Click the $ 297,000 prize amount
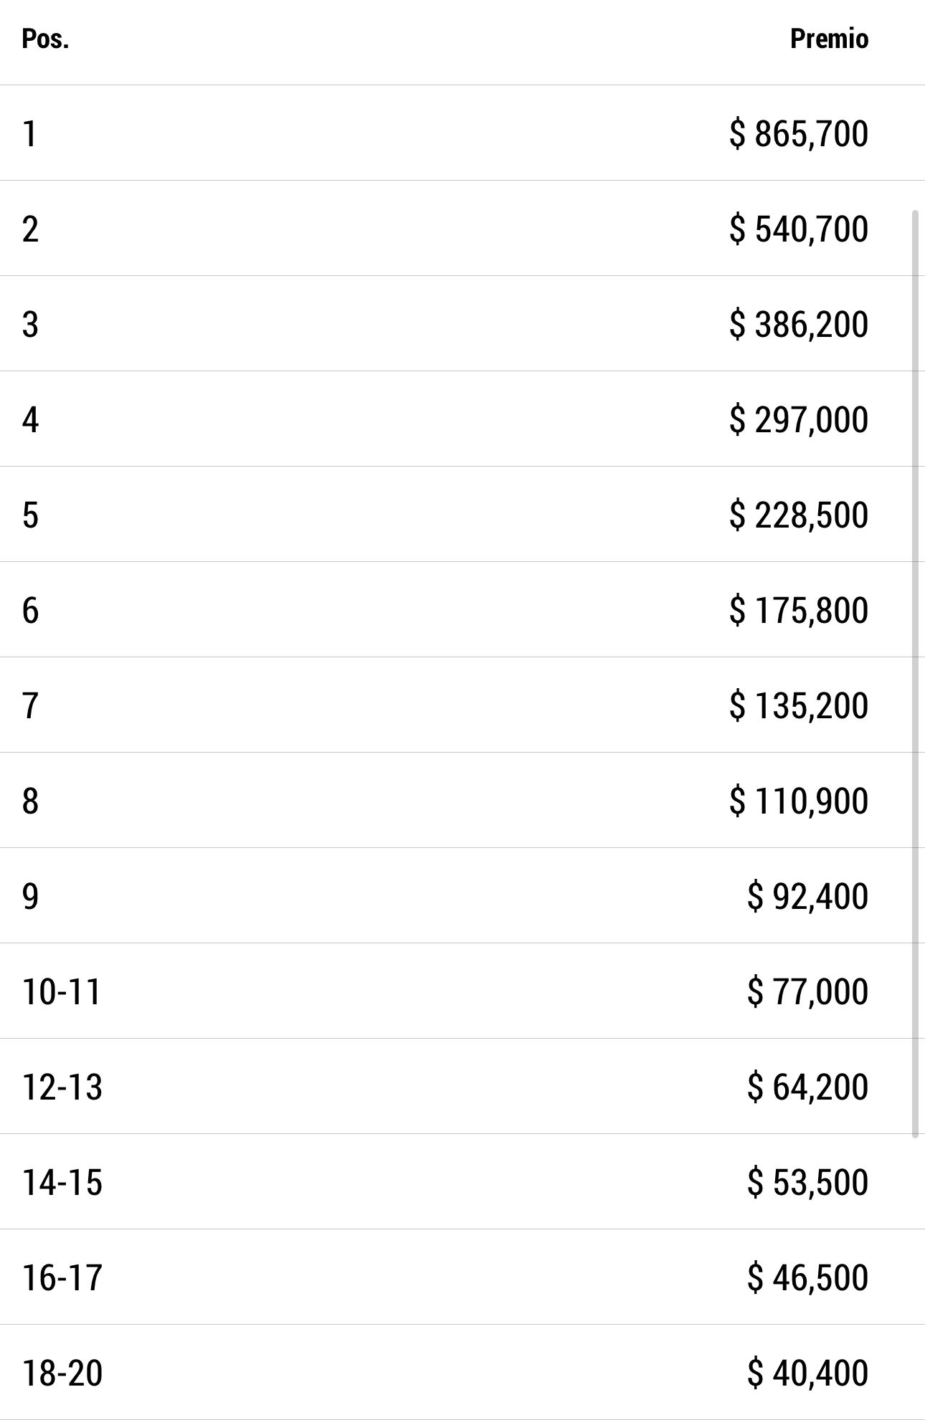 pyautogui.click(x=799, y=420)
